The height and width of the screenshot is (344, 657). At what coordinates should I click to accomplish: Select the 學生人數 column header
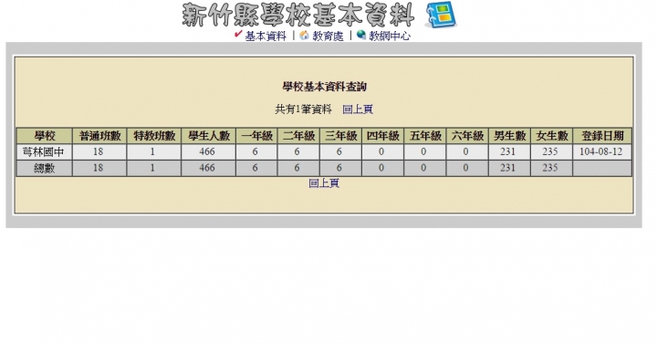(209, 136)
